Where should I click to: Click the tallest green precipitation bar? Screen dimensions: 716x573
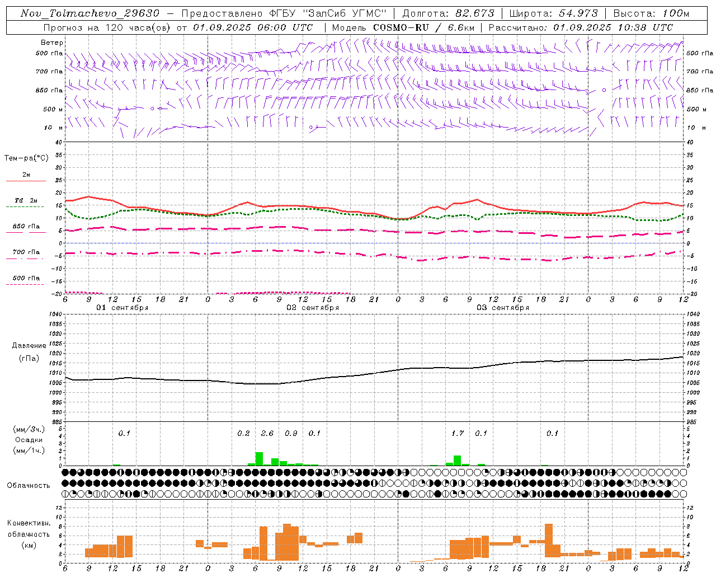point(259,459)
